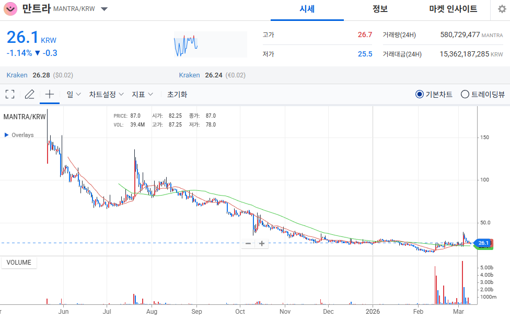Expand the Overlays legend section
Image resolution: width=510 pixels, height=319 pixels.
[x=19, y=135]
